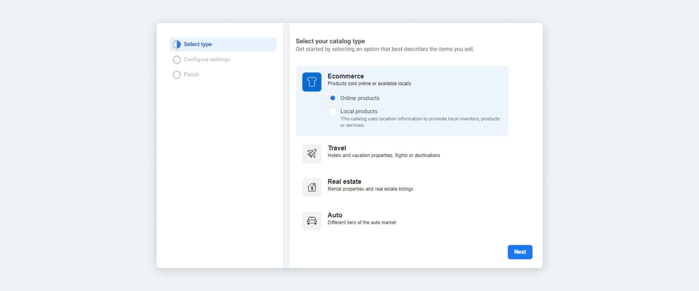Screen dimensions: 699x291
Task: Open the Select type step label
Action: pyautogui.click(x=198, y=44)
